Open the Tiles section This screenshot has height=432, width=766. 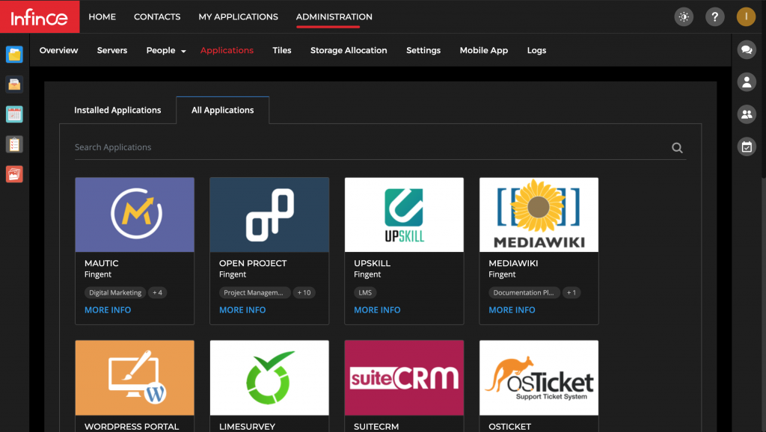tap(282, 50)
